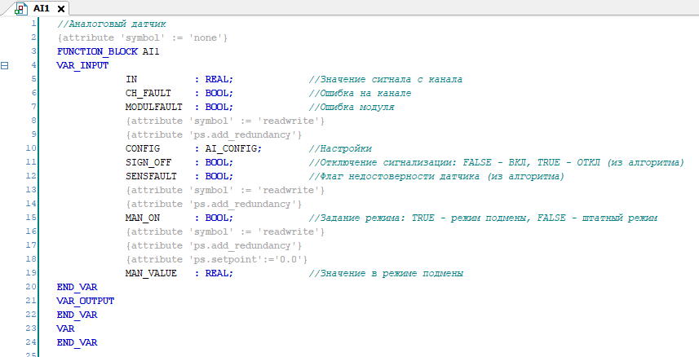Click the attribute 'symbol' := 'none' pragma

click(x=142, y=37)
